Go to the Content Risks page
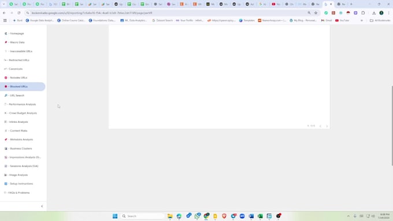The image size is (393, 221). click(16, 130)
